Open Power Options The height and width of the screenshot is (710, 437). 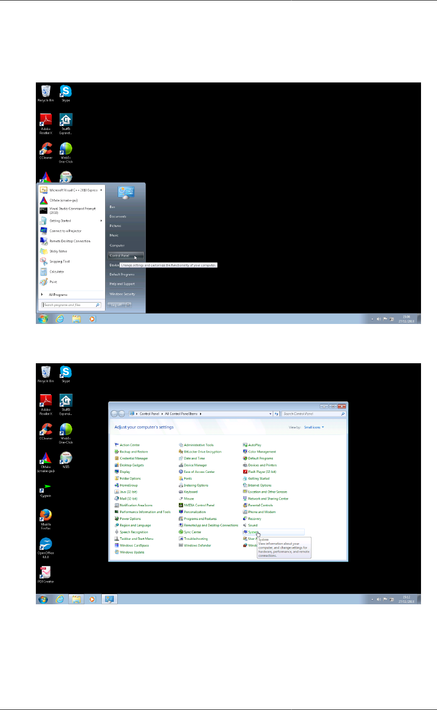tap(127, 519)
